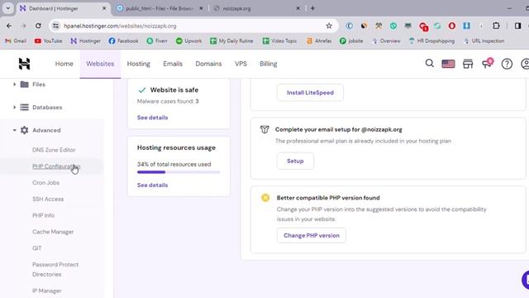See details under Hosting resources usage
Viewport: 529px width, 298px height.
(x=152, y=185)
